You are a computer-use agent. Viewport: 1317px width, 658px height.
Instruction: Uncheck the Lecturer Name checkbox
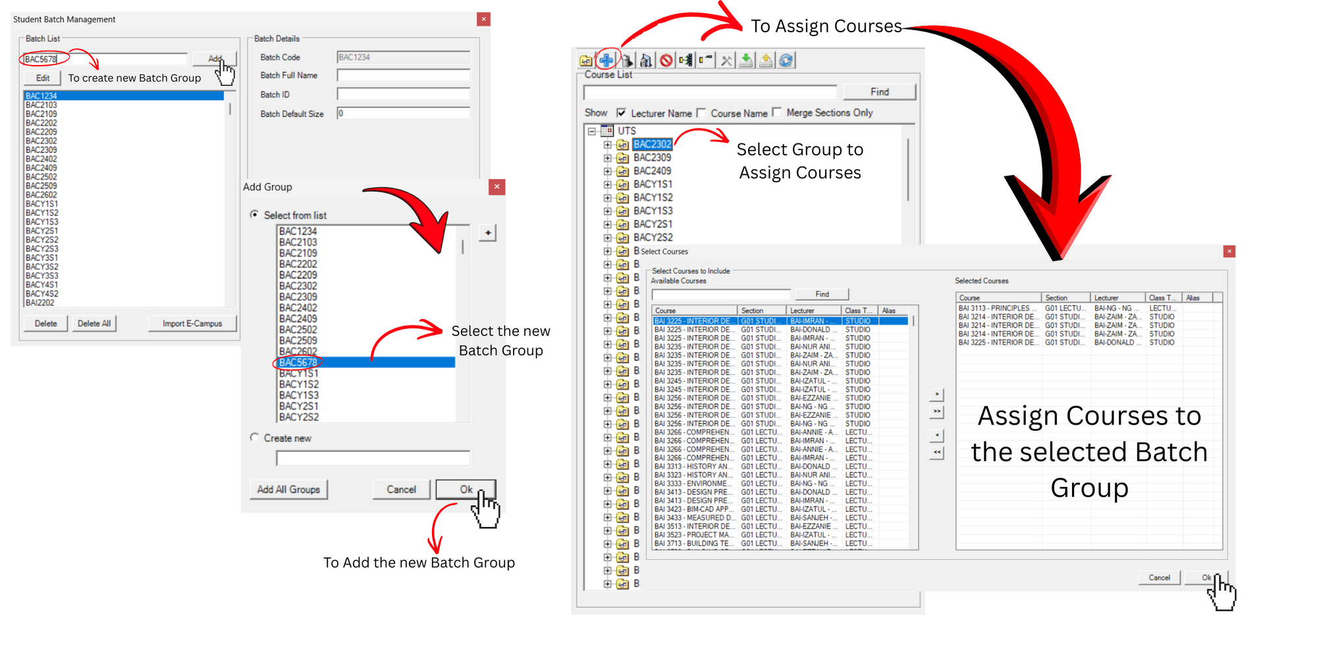coord(621,113)
